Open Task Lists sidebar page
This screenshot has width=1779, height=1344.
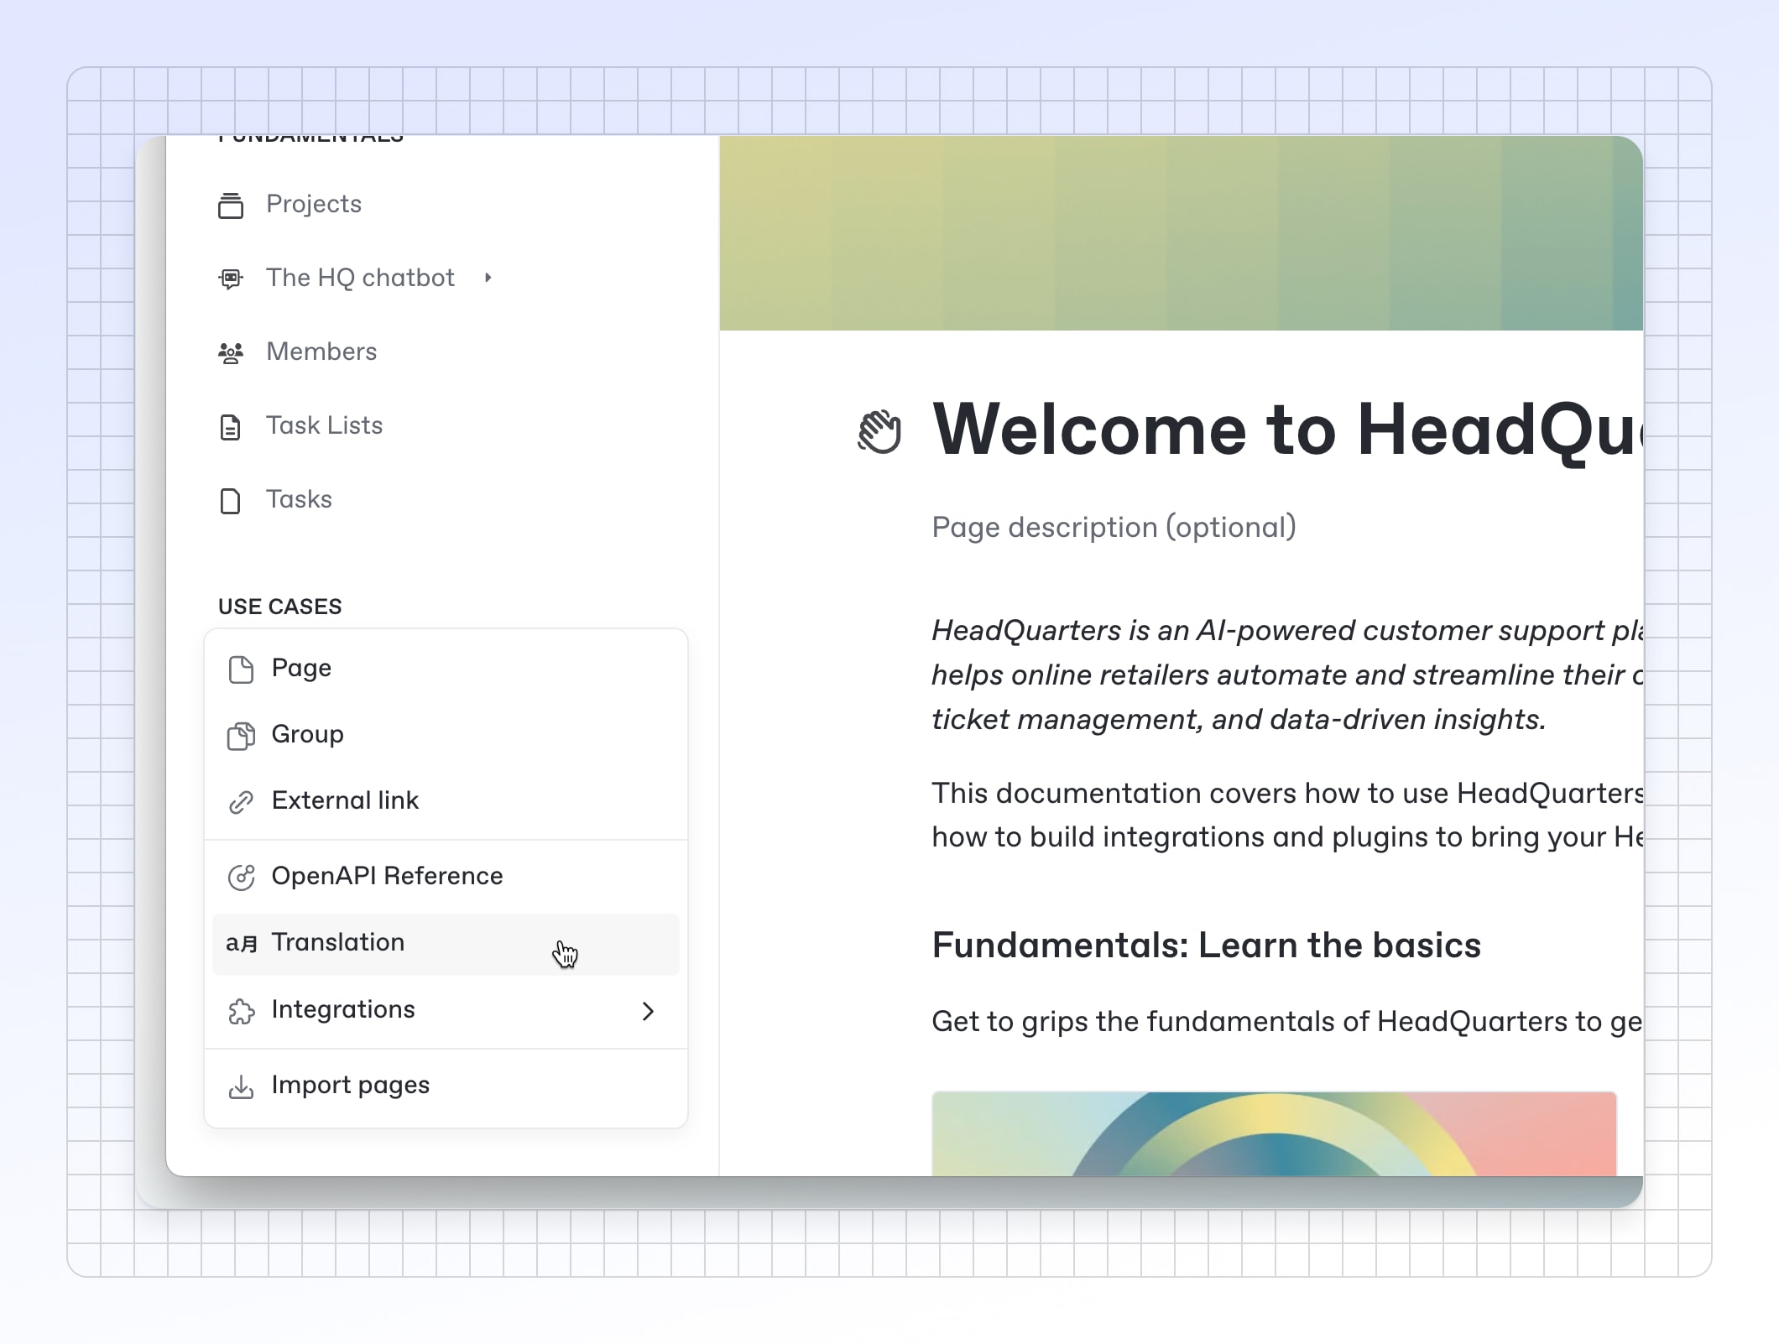coord(324,425)
